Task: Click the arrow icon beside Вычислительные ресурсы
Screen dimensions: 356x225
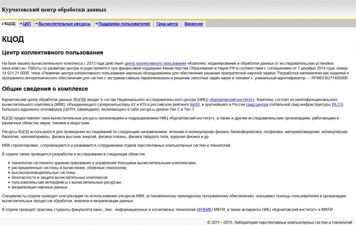Action: click(36, 24)
